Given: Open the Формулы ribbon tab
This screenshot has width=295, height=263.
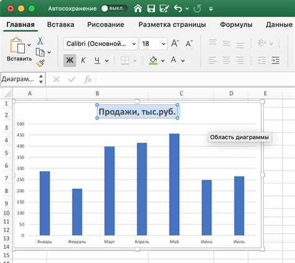Looking at the screenshot, I should pos(236,25).
